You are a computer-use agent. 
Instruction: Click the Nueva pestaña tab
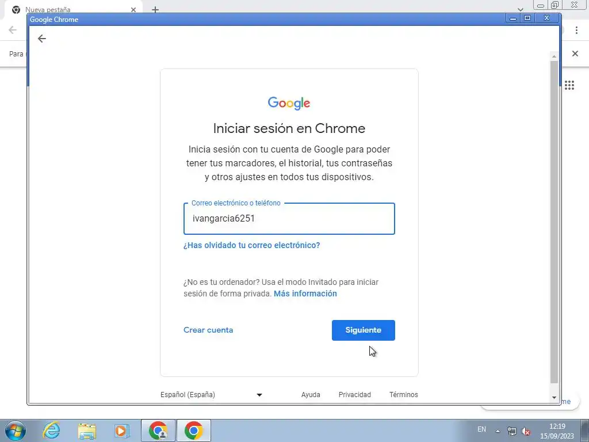73,10
